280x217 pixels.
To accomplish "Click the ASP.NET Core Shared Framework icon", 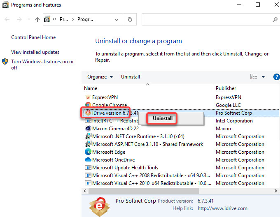I will pyautogui.click(x=88, y=144).
